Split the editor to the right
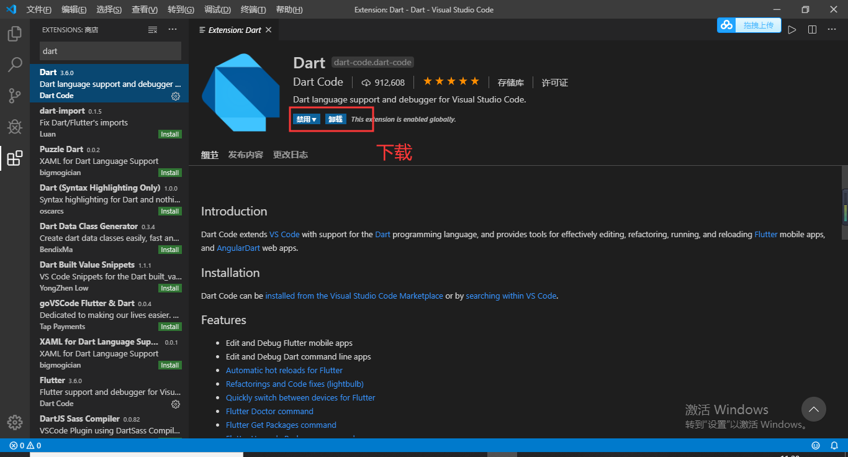 (812, 30)
